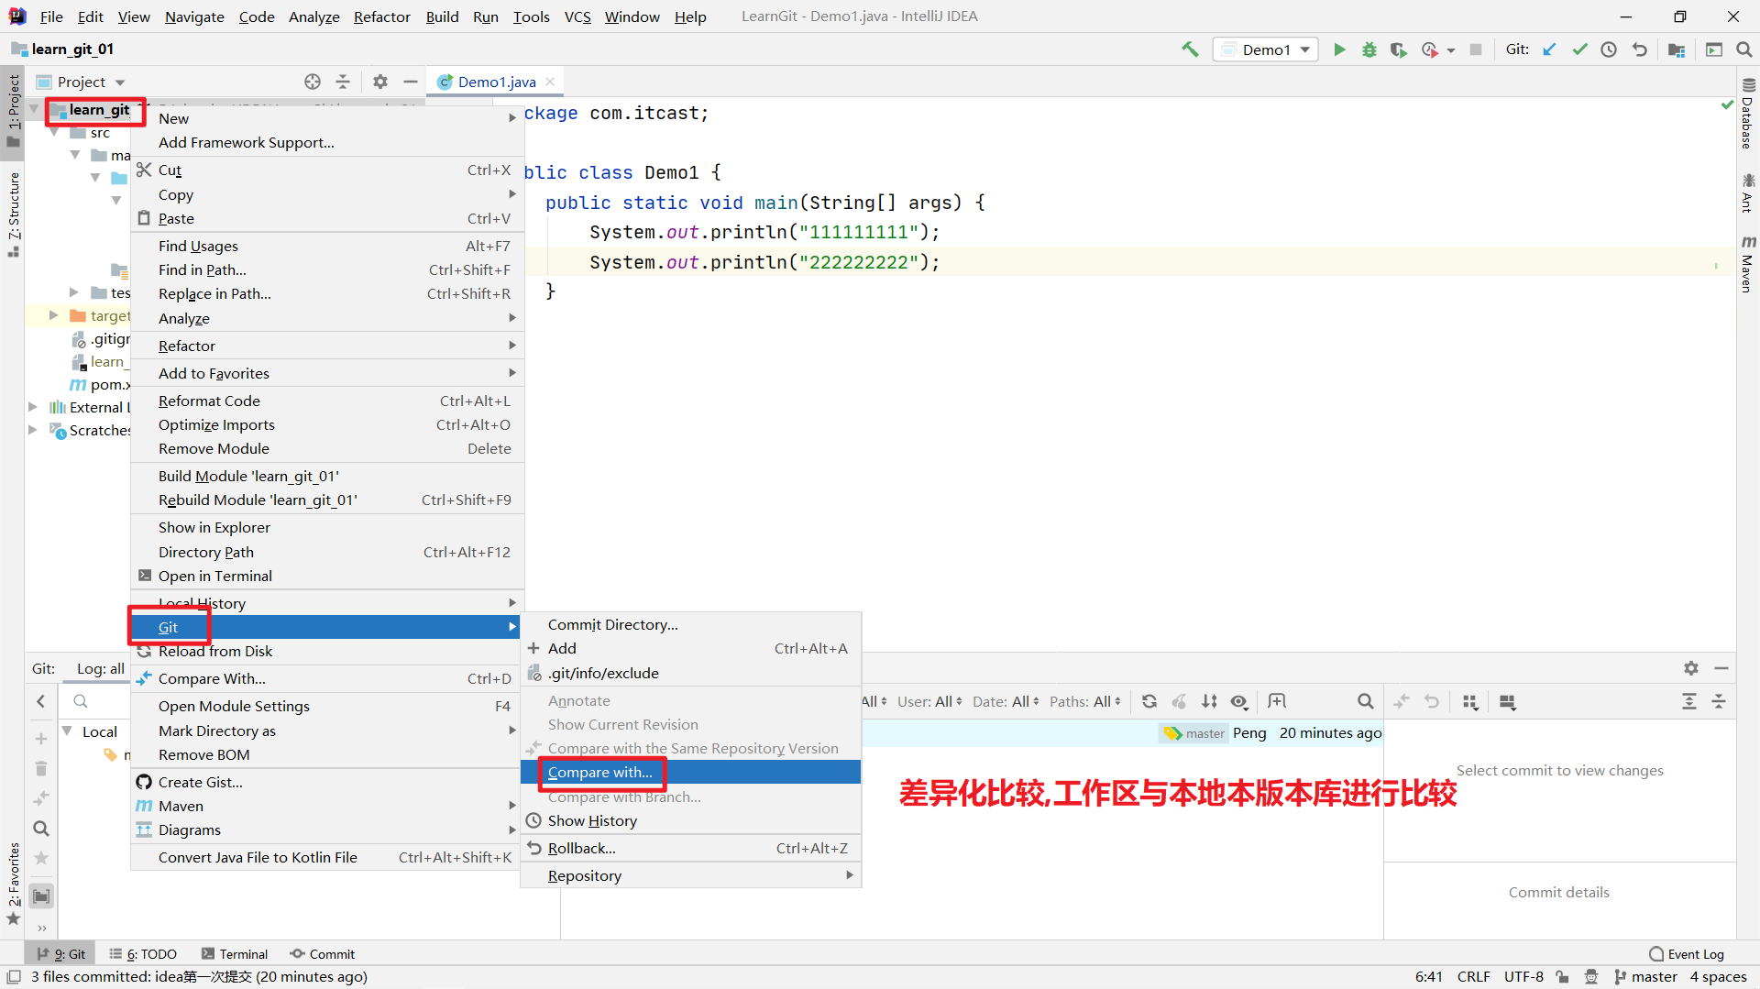Expand Scratches and Consoles node
The image size is (1760, 989).
coord(33,430)
